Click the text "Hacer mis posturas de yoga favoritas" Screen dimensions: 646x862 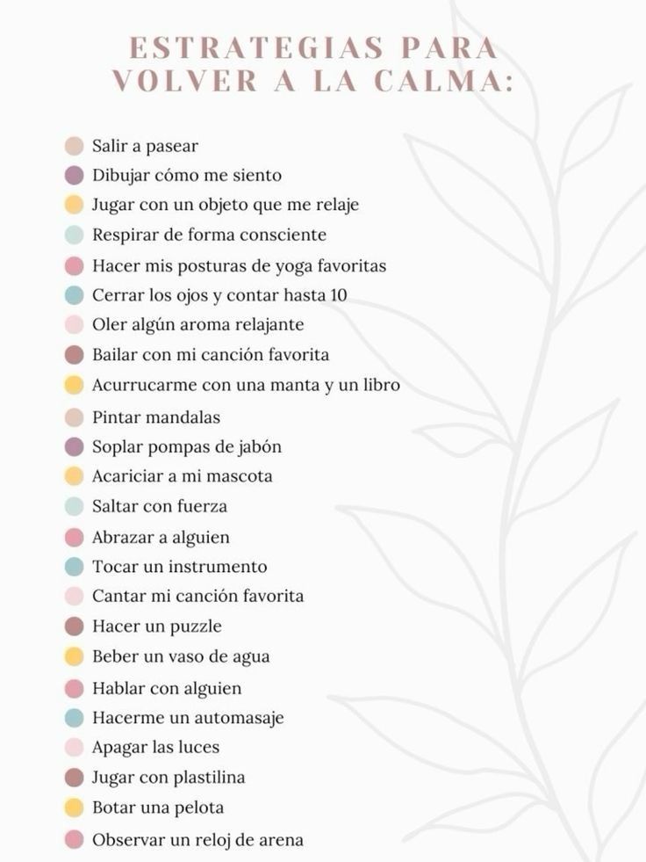tap(239, 265)
